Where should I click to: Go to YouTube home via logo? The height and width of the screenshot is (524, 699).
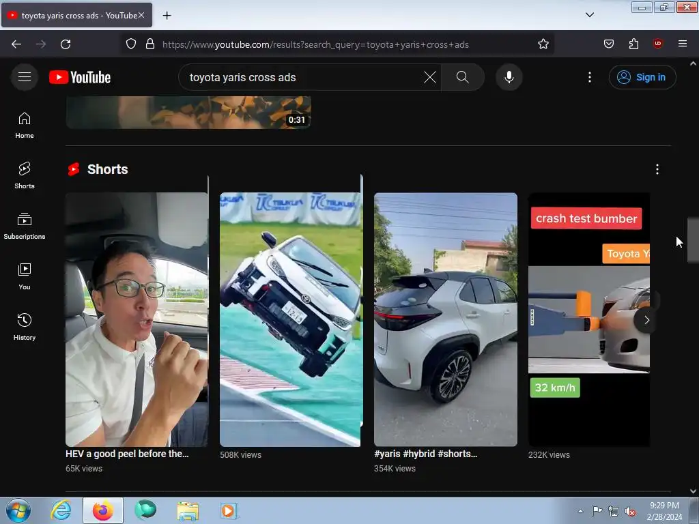(80, 77)
